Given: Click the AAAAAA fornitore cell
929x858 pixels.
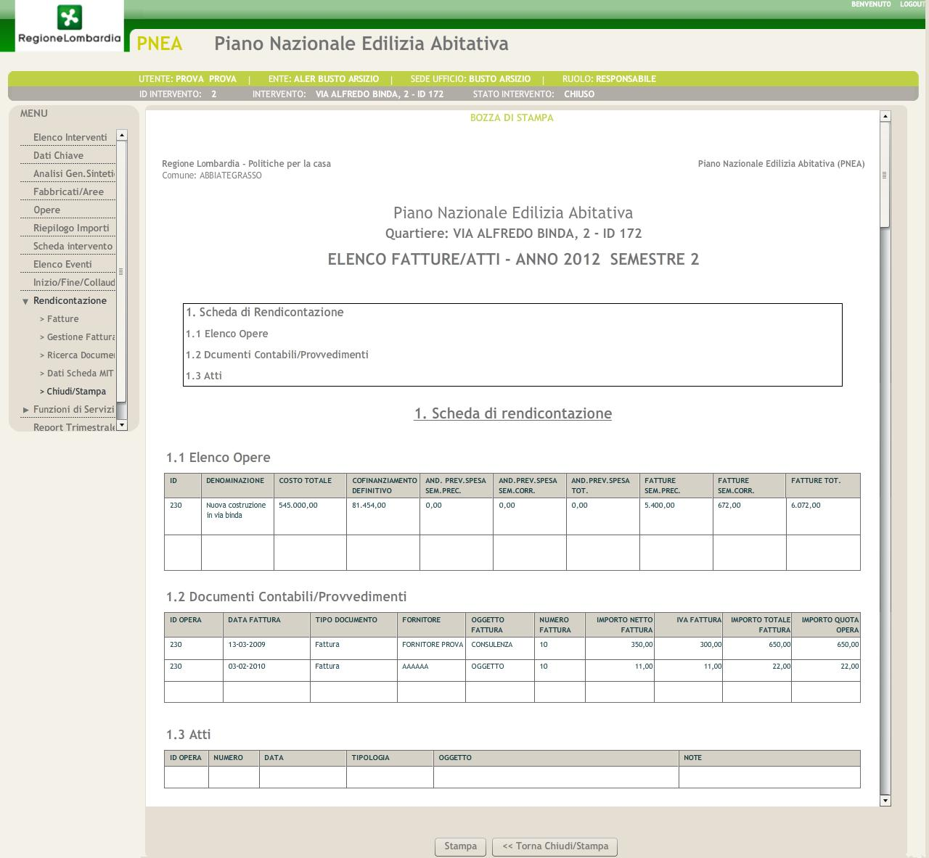Looking at the screenshot, I should coord(432,669).
